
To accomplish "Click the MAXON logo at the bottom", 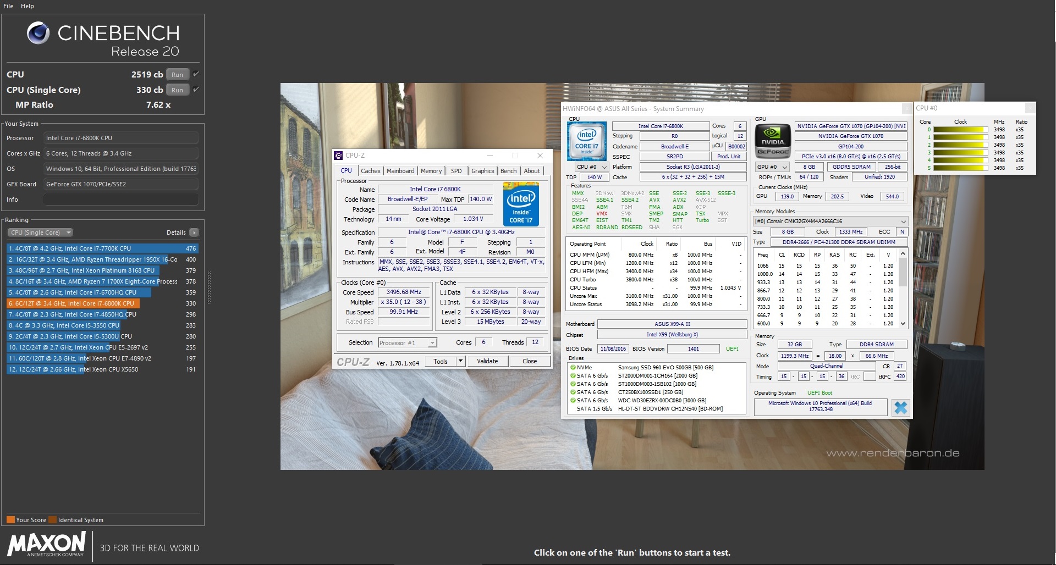I will (46, 545).
